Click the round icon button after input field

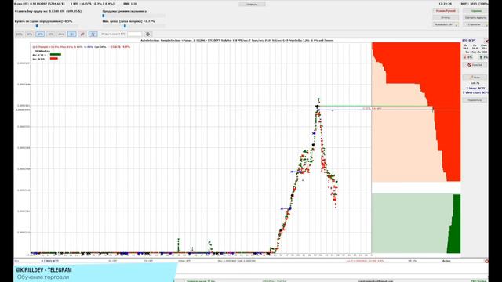(147, 34)
